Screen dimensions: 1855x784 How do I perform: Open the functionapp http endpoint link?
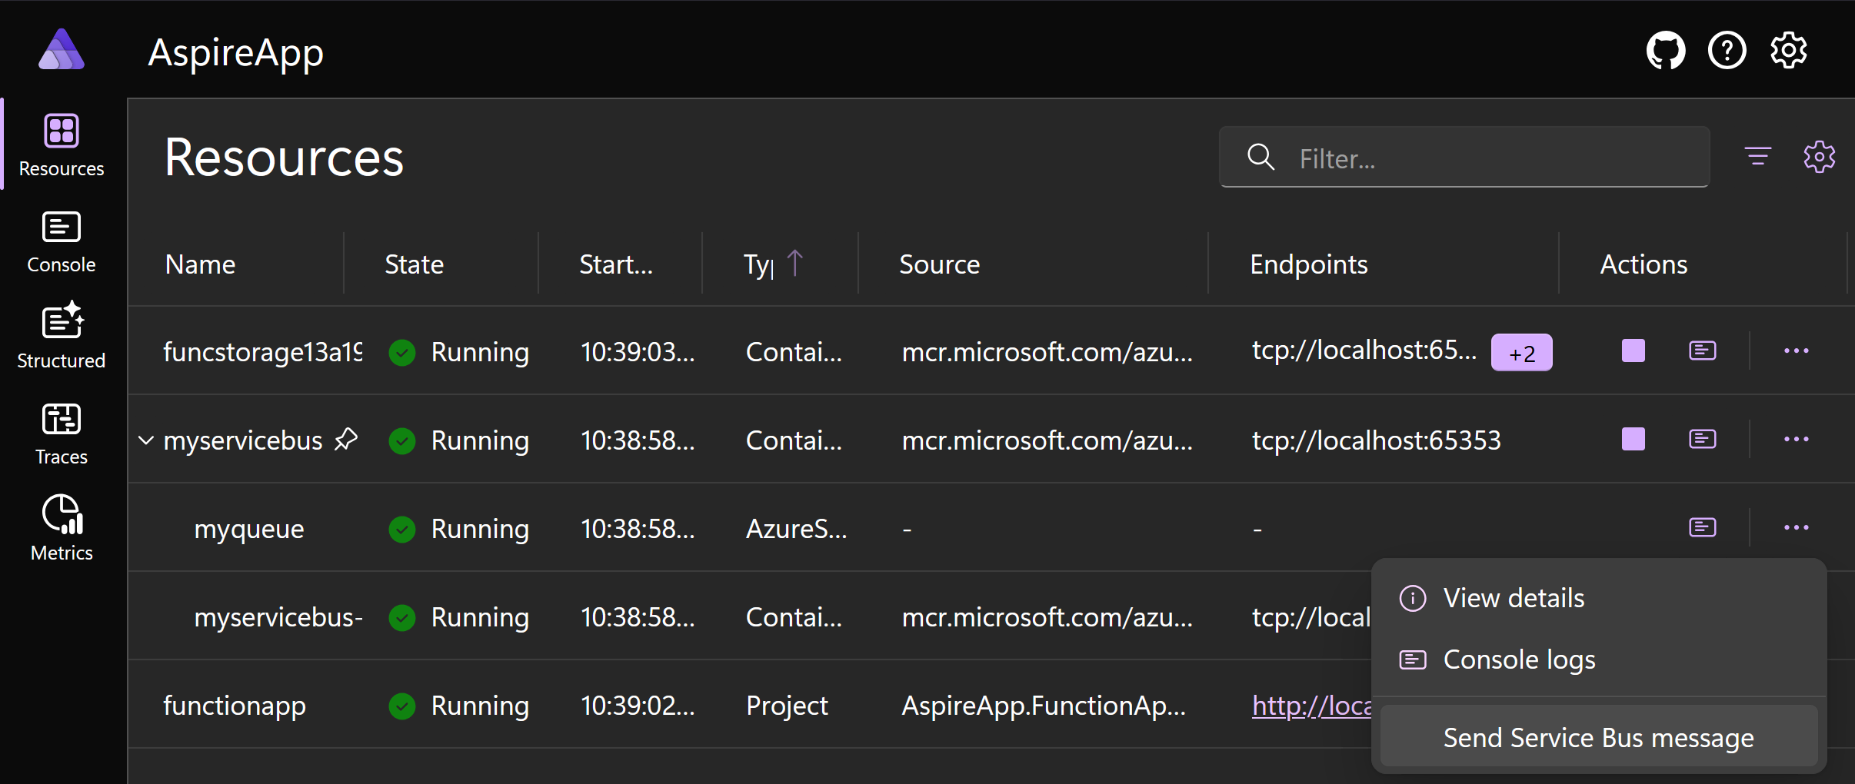click(1311, 706)
